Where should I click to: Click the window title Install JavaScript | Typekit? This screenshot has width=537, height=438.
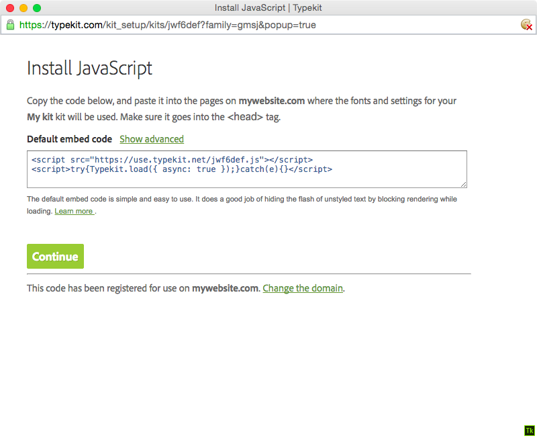(268, 7)
